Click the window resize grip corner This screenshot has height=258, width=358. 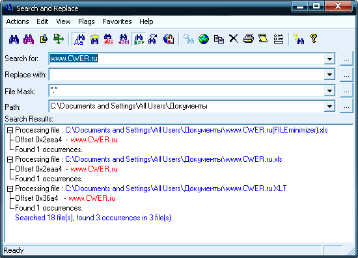(x=351, y=251)
